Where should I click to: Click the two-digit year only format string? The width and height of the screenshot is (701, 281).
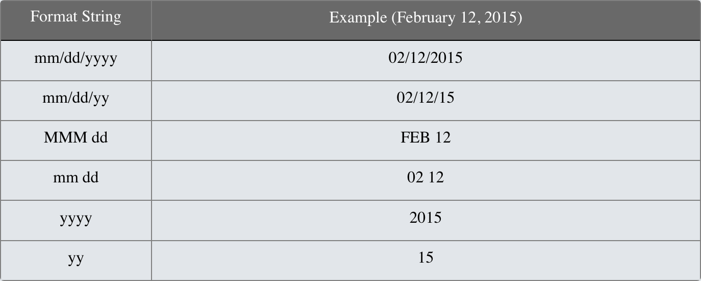tap(76, 258)
